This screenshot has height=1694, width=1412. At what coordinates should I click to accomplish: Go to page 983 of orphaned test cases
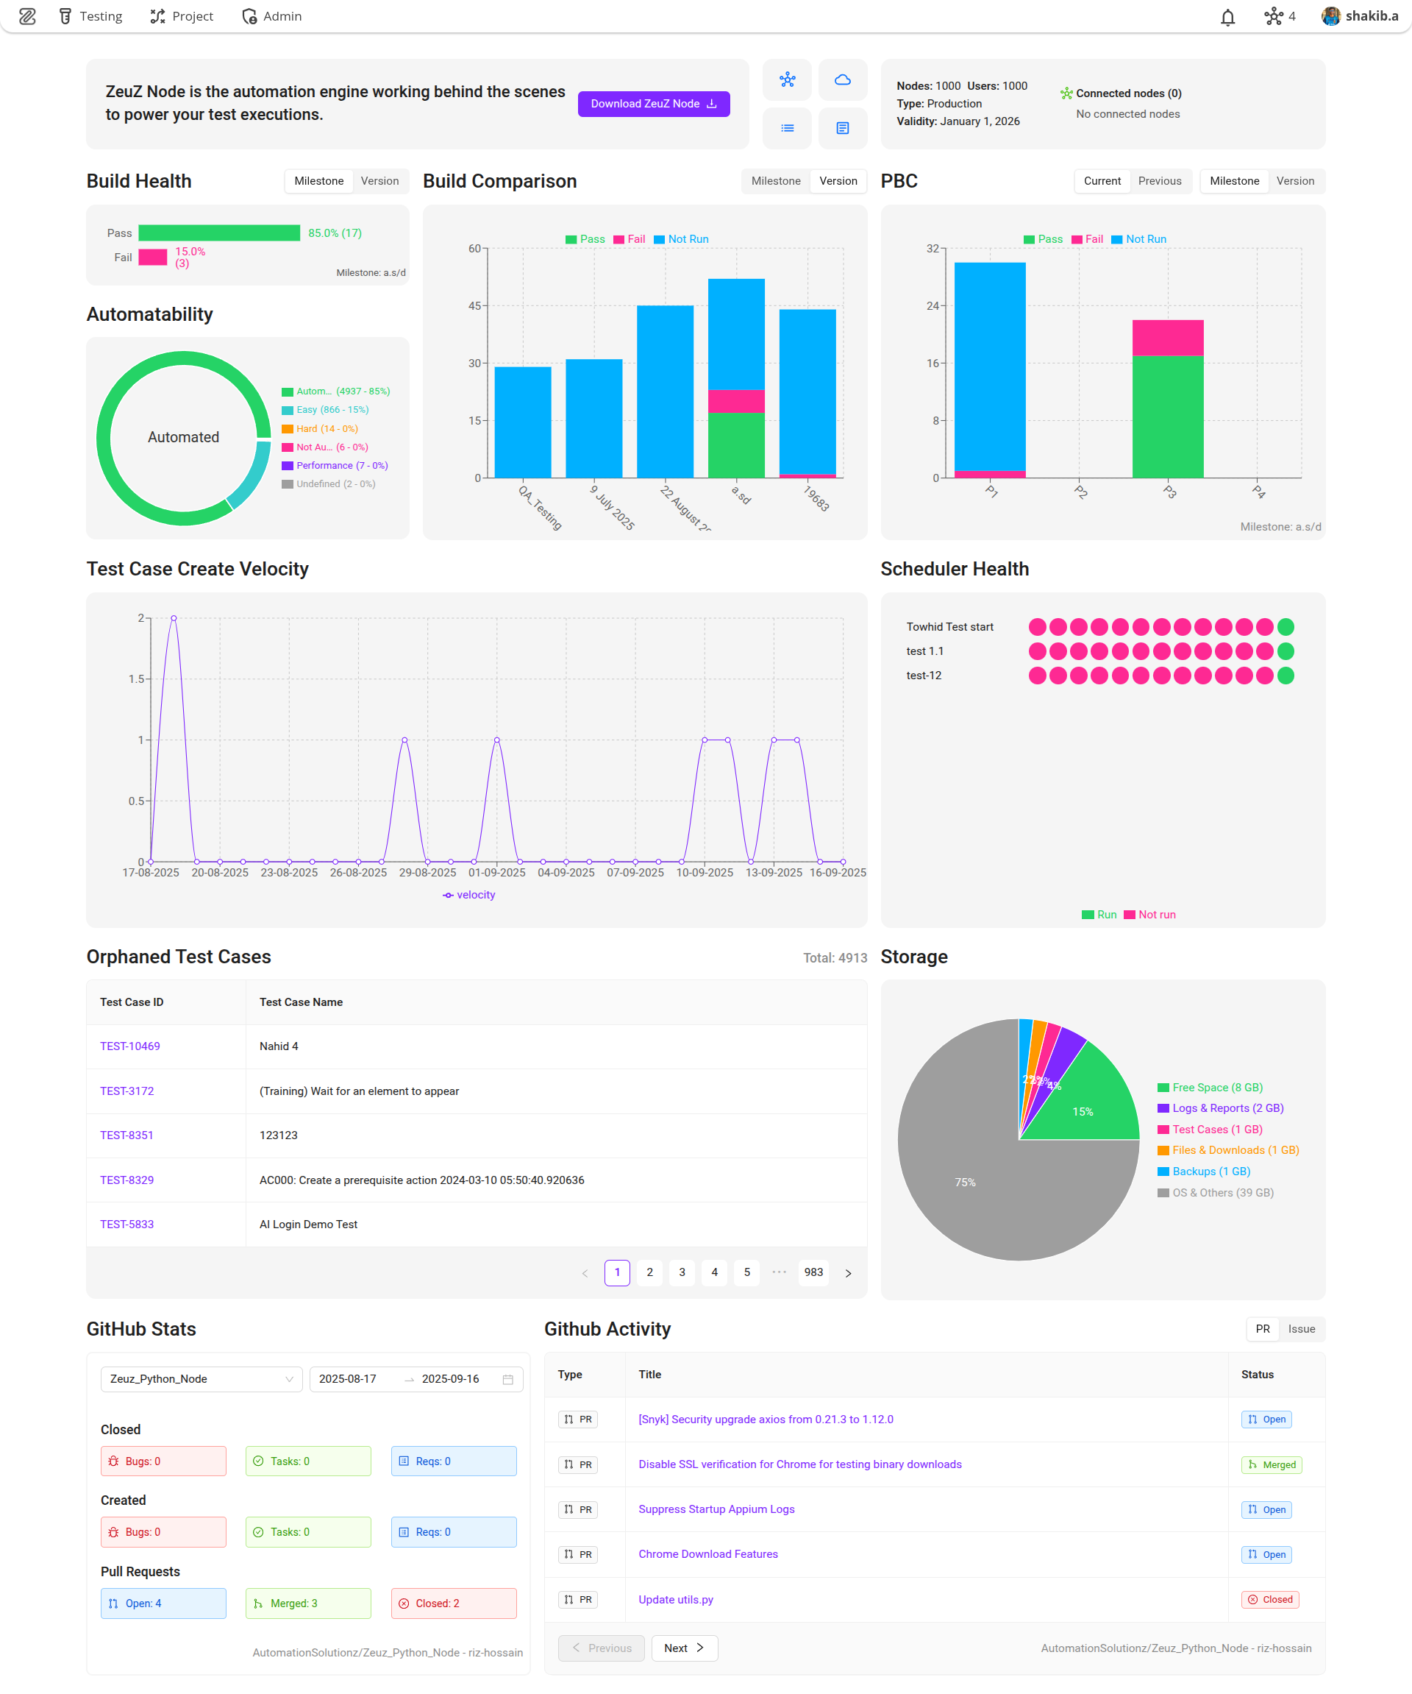[x=813, y=1272]
